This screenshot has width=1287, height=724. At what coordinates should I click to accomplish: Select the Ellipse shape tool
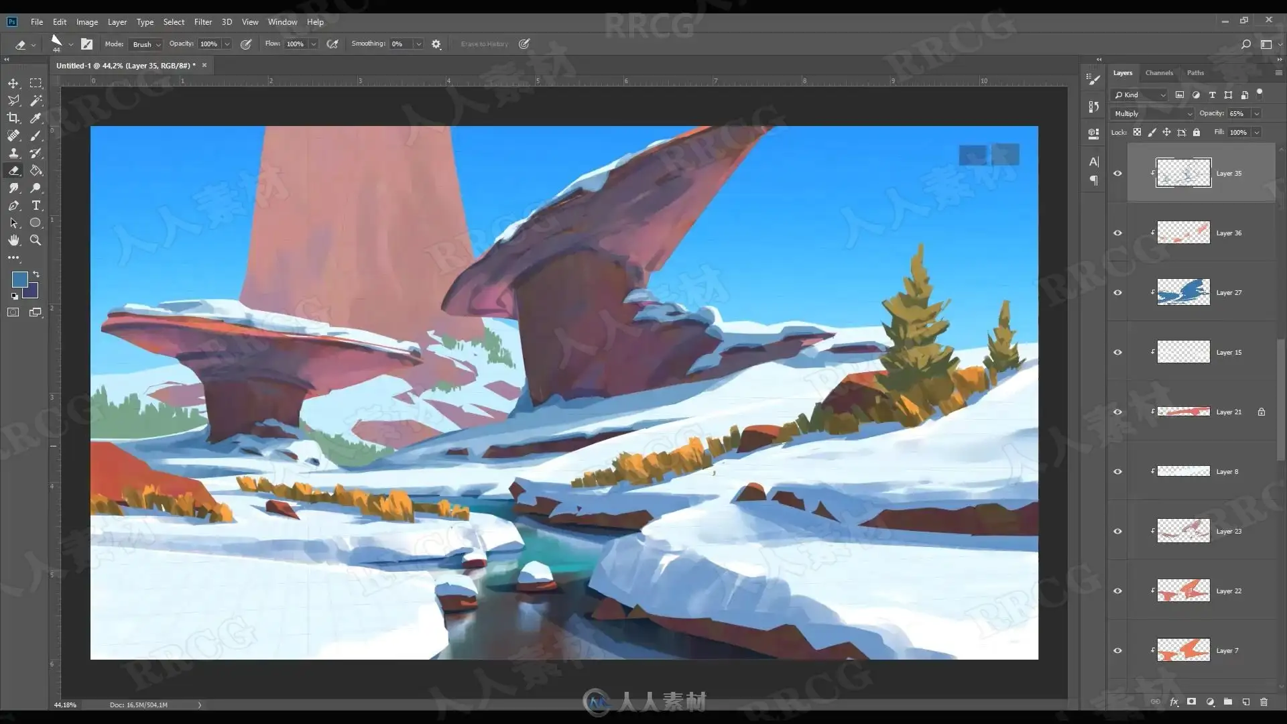coord(36,223)
